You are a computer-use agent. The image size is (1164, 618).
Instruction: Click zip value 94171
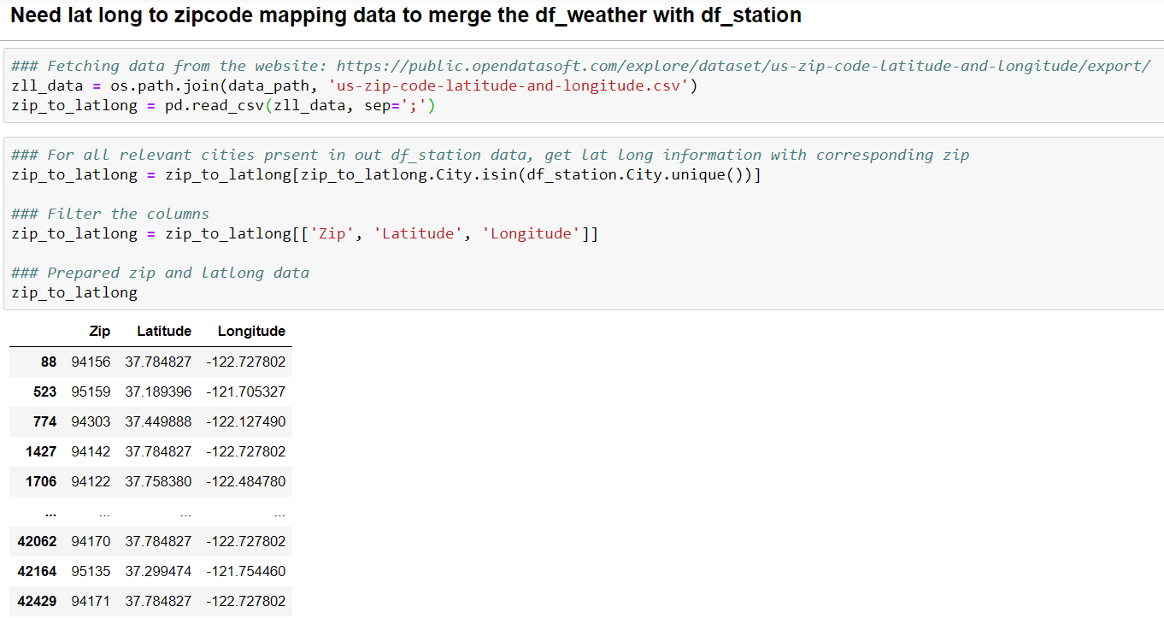click(x=91, y=601)
